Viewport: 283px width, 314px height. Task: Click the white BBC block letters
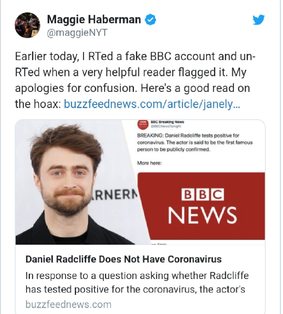coord(203,194)
